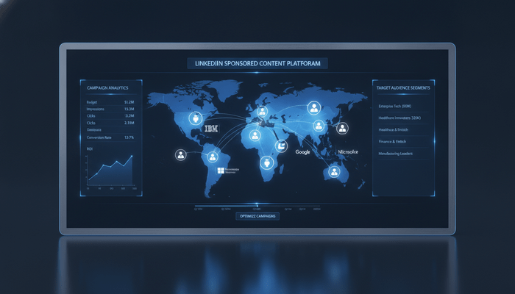Click the four-square logo below South America icon
This screenshot has width=515, height=294.
[221, 171]
